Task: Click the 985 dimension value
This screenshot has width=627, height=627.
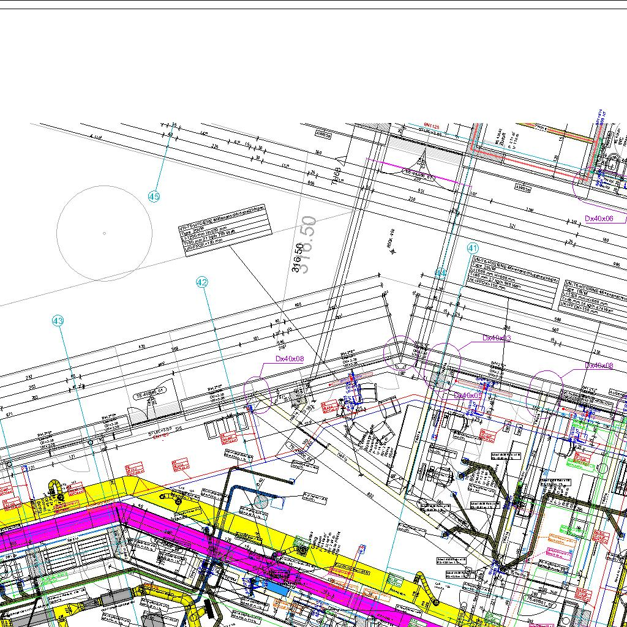Action: click(x=617, y=265)
